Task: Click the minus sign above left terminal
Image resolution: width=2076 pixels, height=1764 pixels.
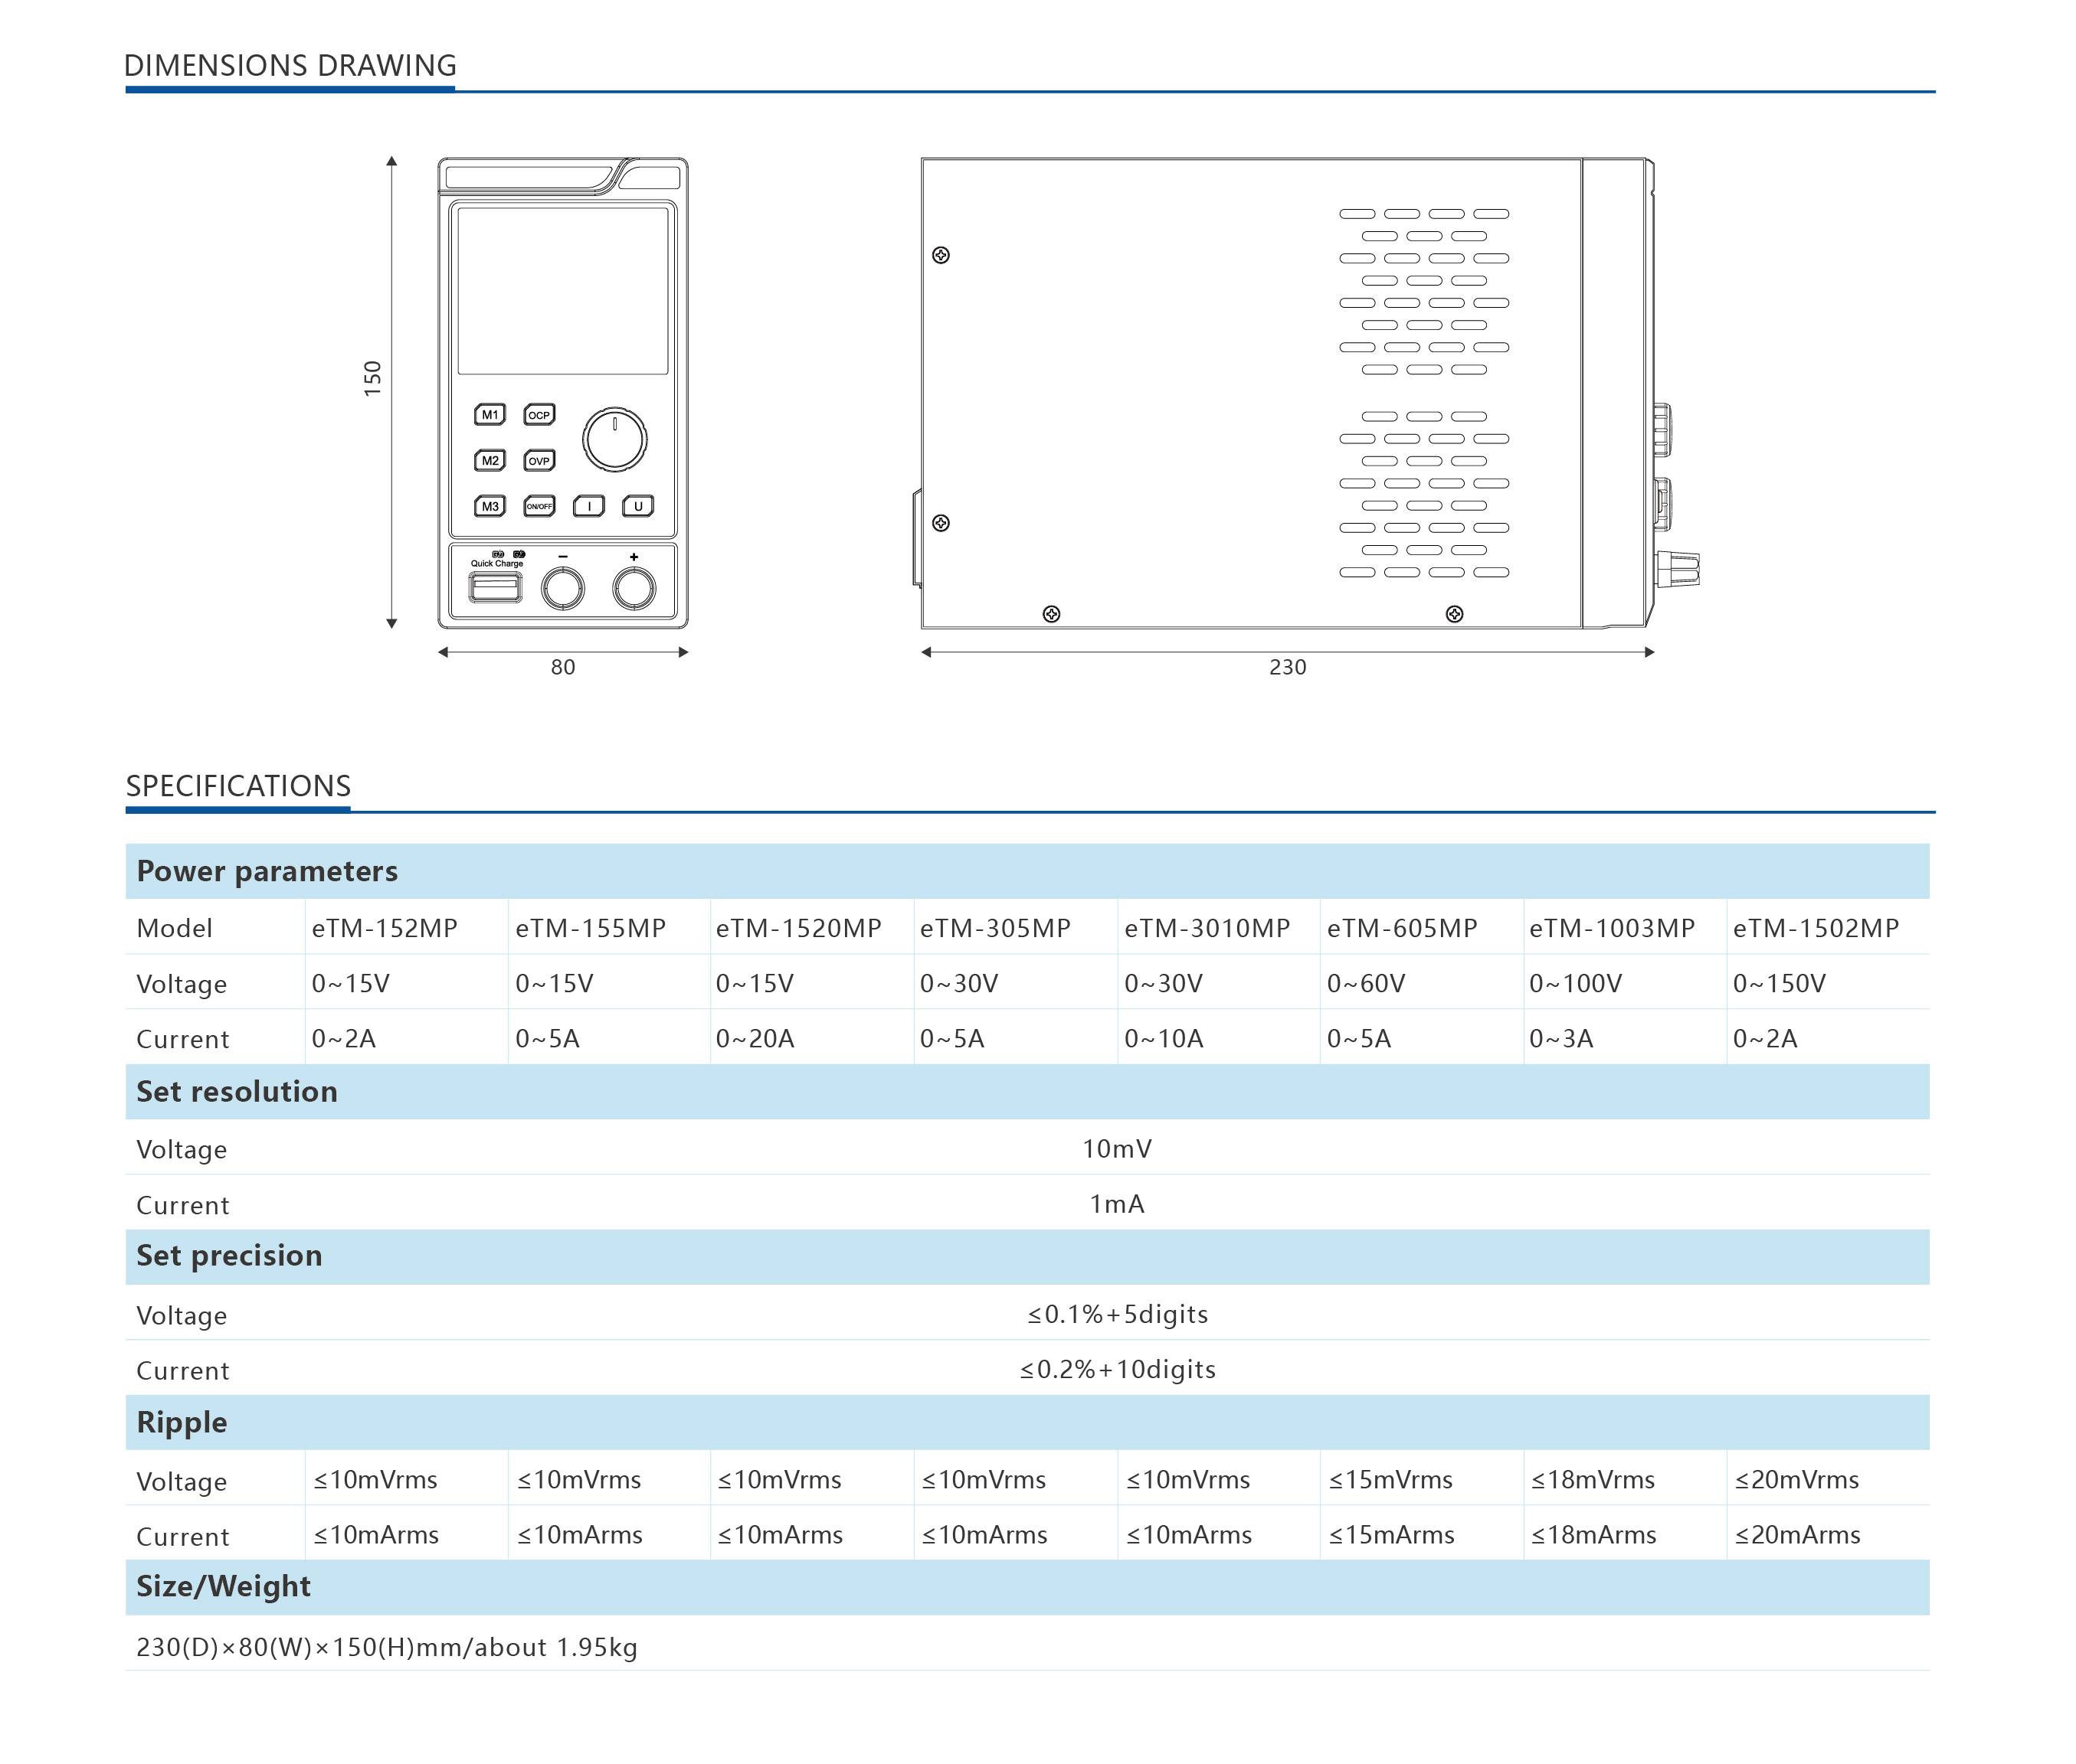Action: [563, 557]
